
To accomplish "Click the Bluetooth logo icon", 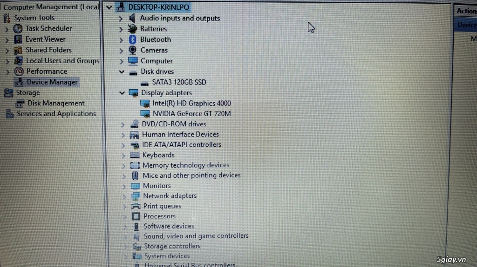I will coord(132,39).
